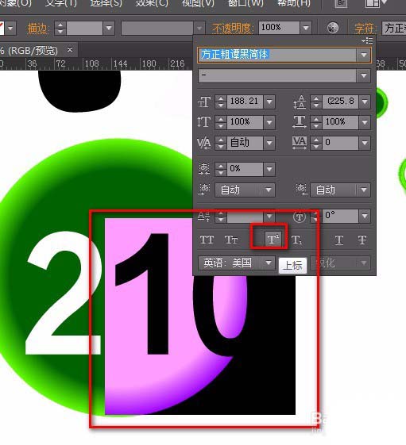The image size is (406, 445).
Task: Click the 描边 stroke panel link
Action: tap(37, 28)
